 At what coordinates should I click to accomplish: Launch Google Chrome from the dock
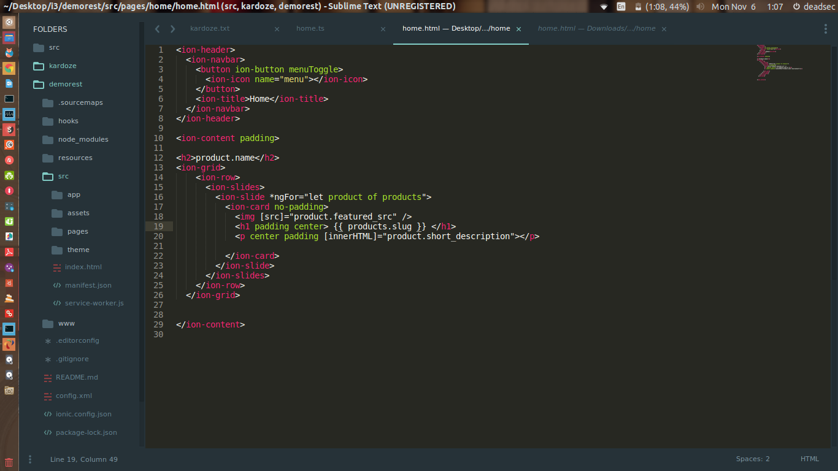[x=9, y=68]
